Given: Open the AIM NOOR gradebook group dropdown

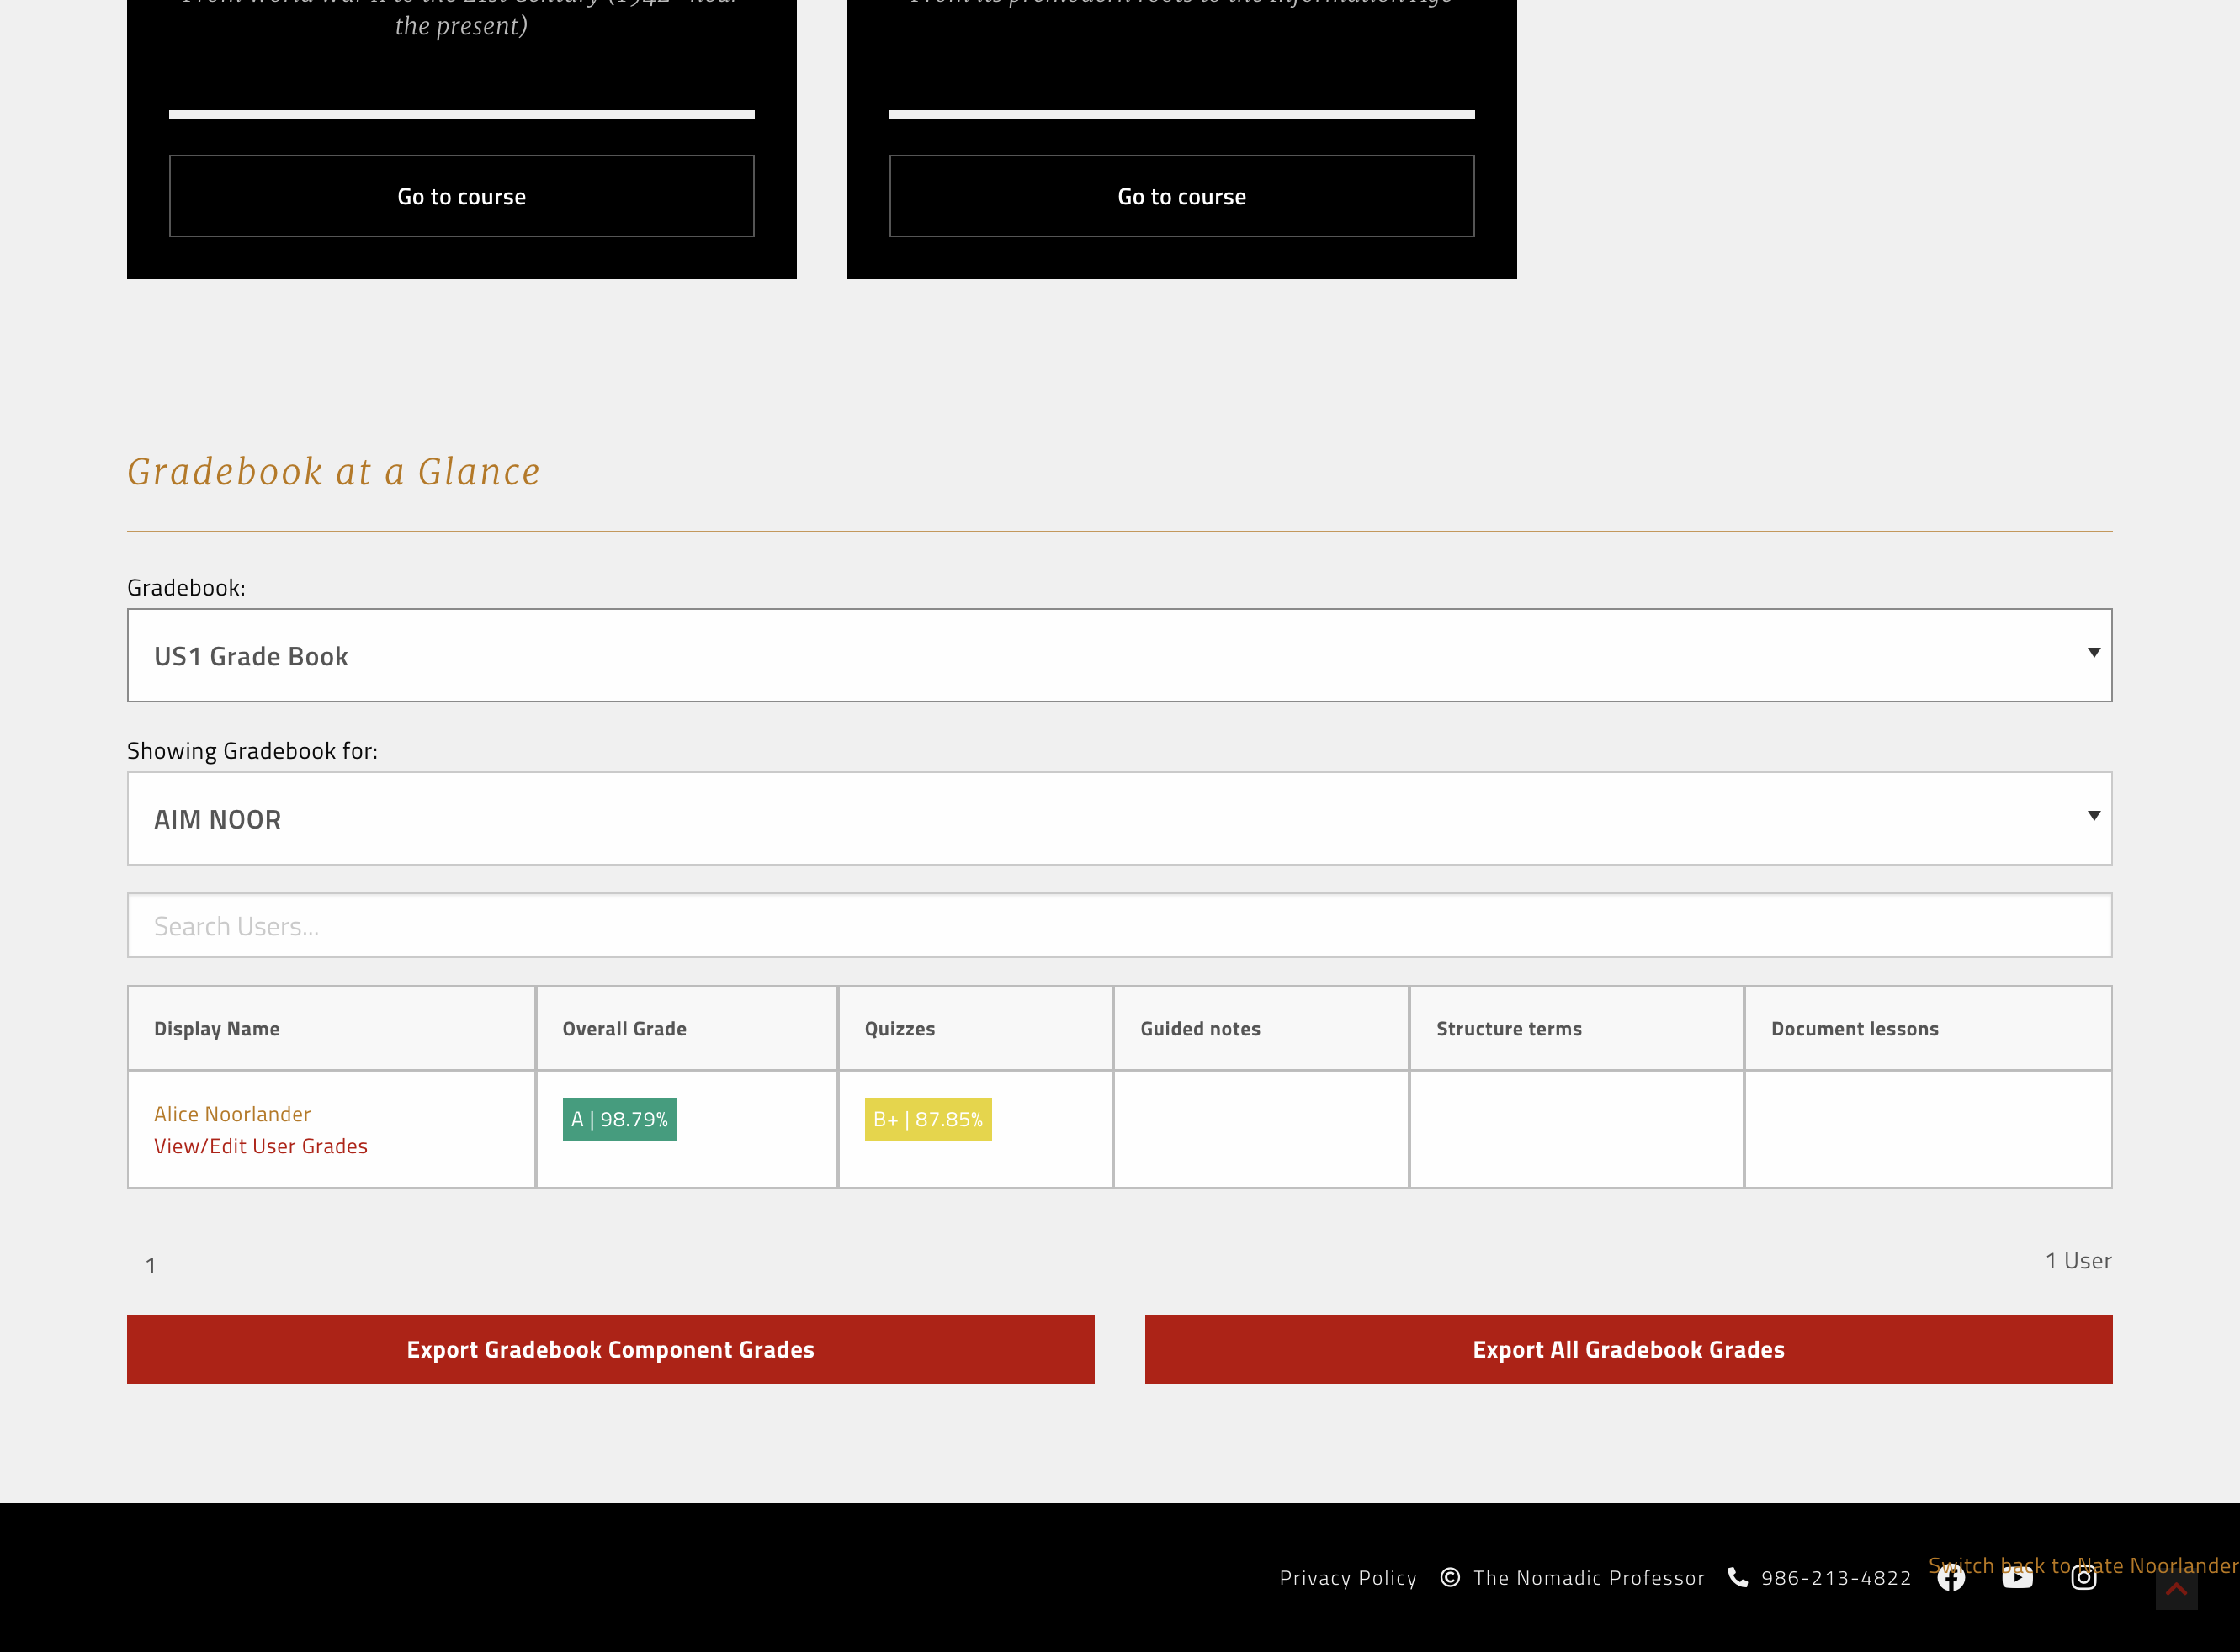Looking at the screenshot, I should [1119, 819].
